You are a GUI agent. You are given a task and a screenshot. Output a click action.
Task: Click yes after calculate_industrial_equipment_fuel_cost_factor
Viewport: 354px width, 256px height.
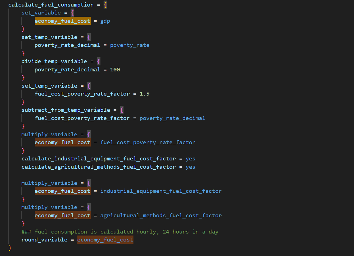[x=190, y=159]
